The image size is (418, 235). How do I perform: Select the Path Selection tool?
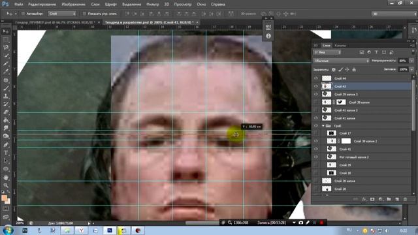pos(6,161)
